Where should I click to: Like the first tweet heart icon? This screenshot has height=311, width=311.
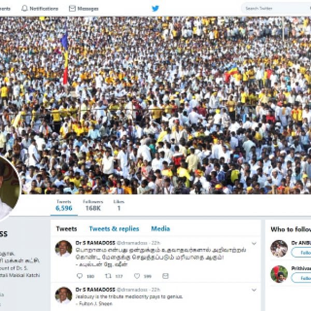coord(137,276)
